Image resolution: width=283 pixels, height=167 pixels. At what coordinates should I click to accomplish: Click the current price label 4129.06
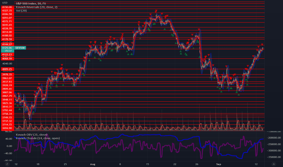click(7, 48)
